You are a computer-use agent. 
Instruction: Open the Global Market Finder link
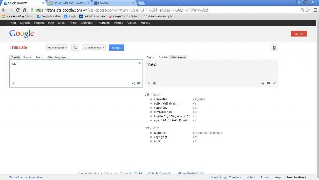pyautogui.click(x=191, y=173)
